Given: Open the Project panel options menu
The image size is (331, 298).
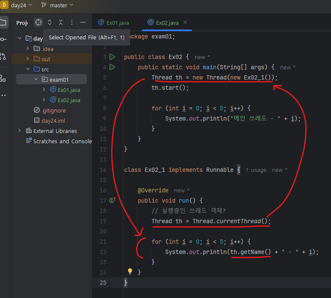Looking at the screenshot, I should [x=72, y=22].
